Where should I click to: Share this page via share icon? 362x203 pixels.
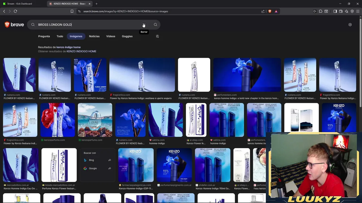[x=263, y=11]
